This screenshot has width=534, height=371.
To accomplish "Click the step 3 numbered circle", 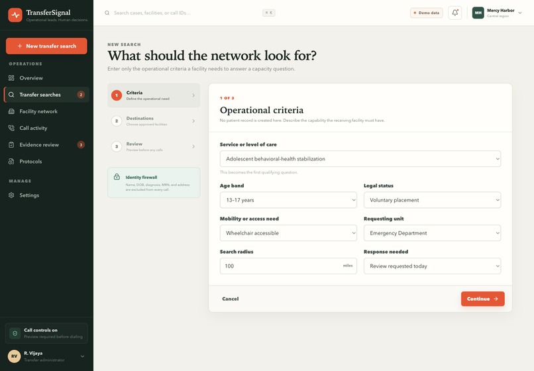I will (x=117, y=146).
